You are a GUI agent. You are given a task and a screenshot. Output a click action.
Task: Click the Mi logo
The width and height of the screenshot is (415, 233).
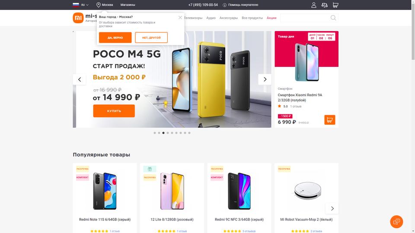[78, 18]
